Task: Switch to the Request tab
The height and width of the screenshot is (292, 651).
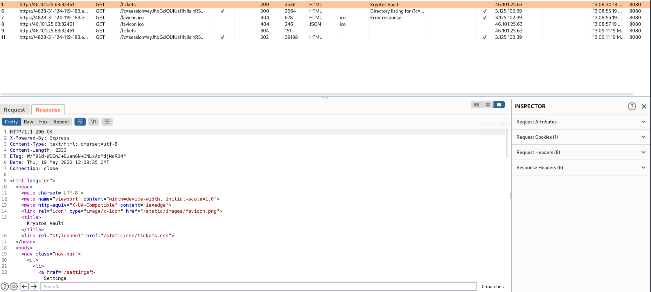Action: tap(15, 110)
